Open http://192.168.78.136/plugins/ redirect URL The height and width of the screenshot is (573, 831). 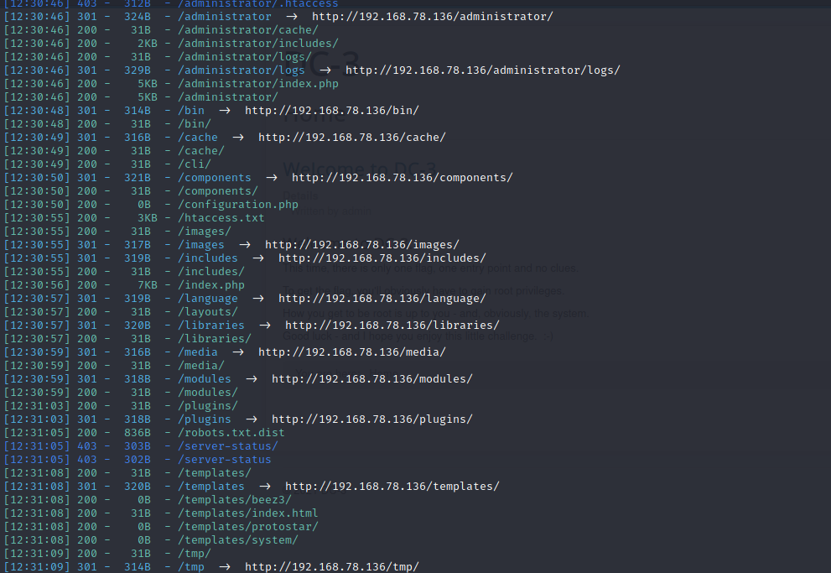[x=372, y=419]
